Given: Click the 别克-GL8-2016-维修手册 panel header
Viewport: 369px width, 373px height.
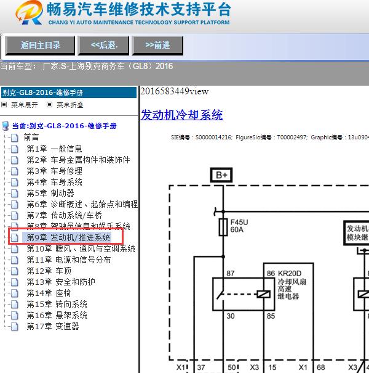Looking at the screenshot, I should (69, 92).
